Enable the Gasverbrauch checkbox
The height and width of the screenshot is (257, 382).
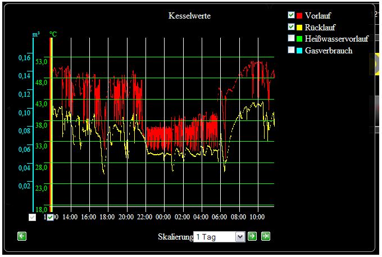tap(291, 50)
